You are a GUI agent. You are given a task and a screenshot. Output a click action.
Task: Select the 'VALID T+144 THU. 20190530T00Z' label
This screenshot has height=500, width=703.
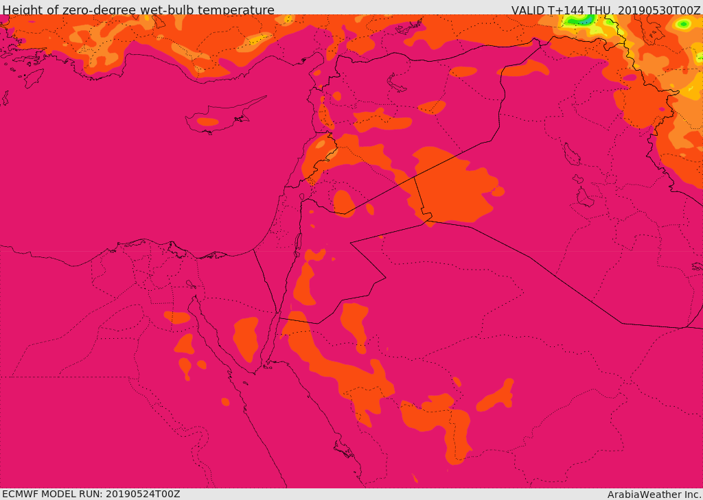pyautogui.click(x=606, y=10)
